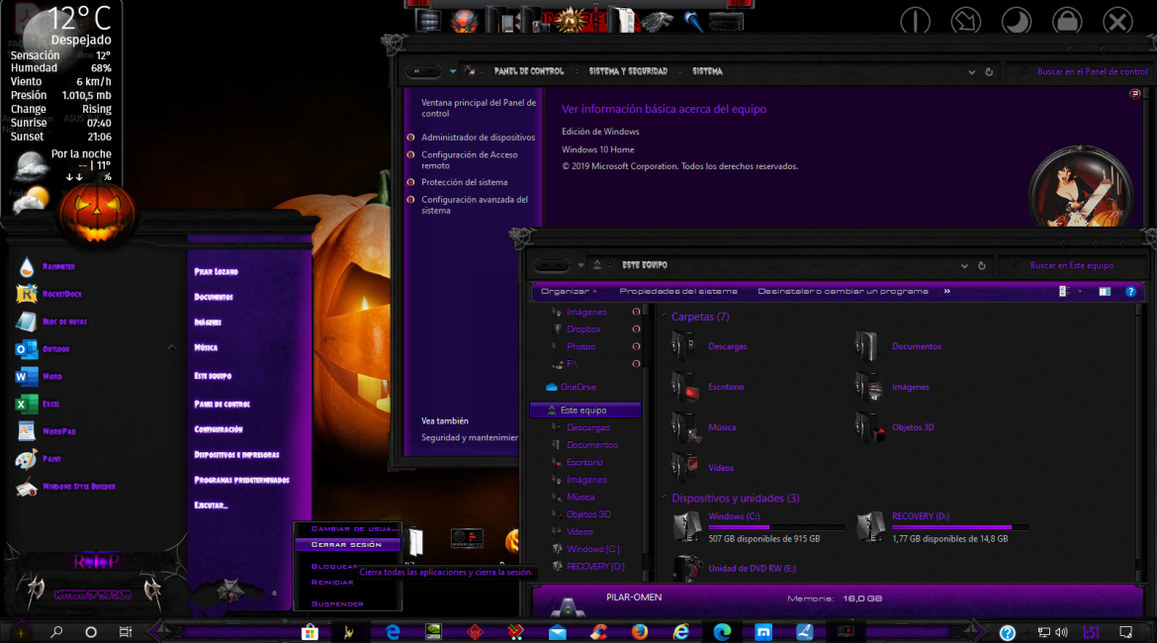
Task: Open Panel de control from start menu
Action: (222, 404)
